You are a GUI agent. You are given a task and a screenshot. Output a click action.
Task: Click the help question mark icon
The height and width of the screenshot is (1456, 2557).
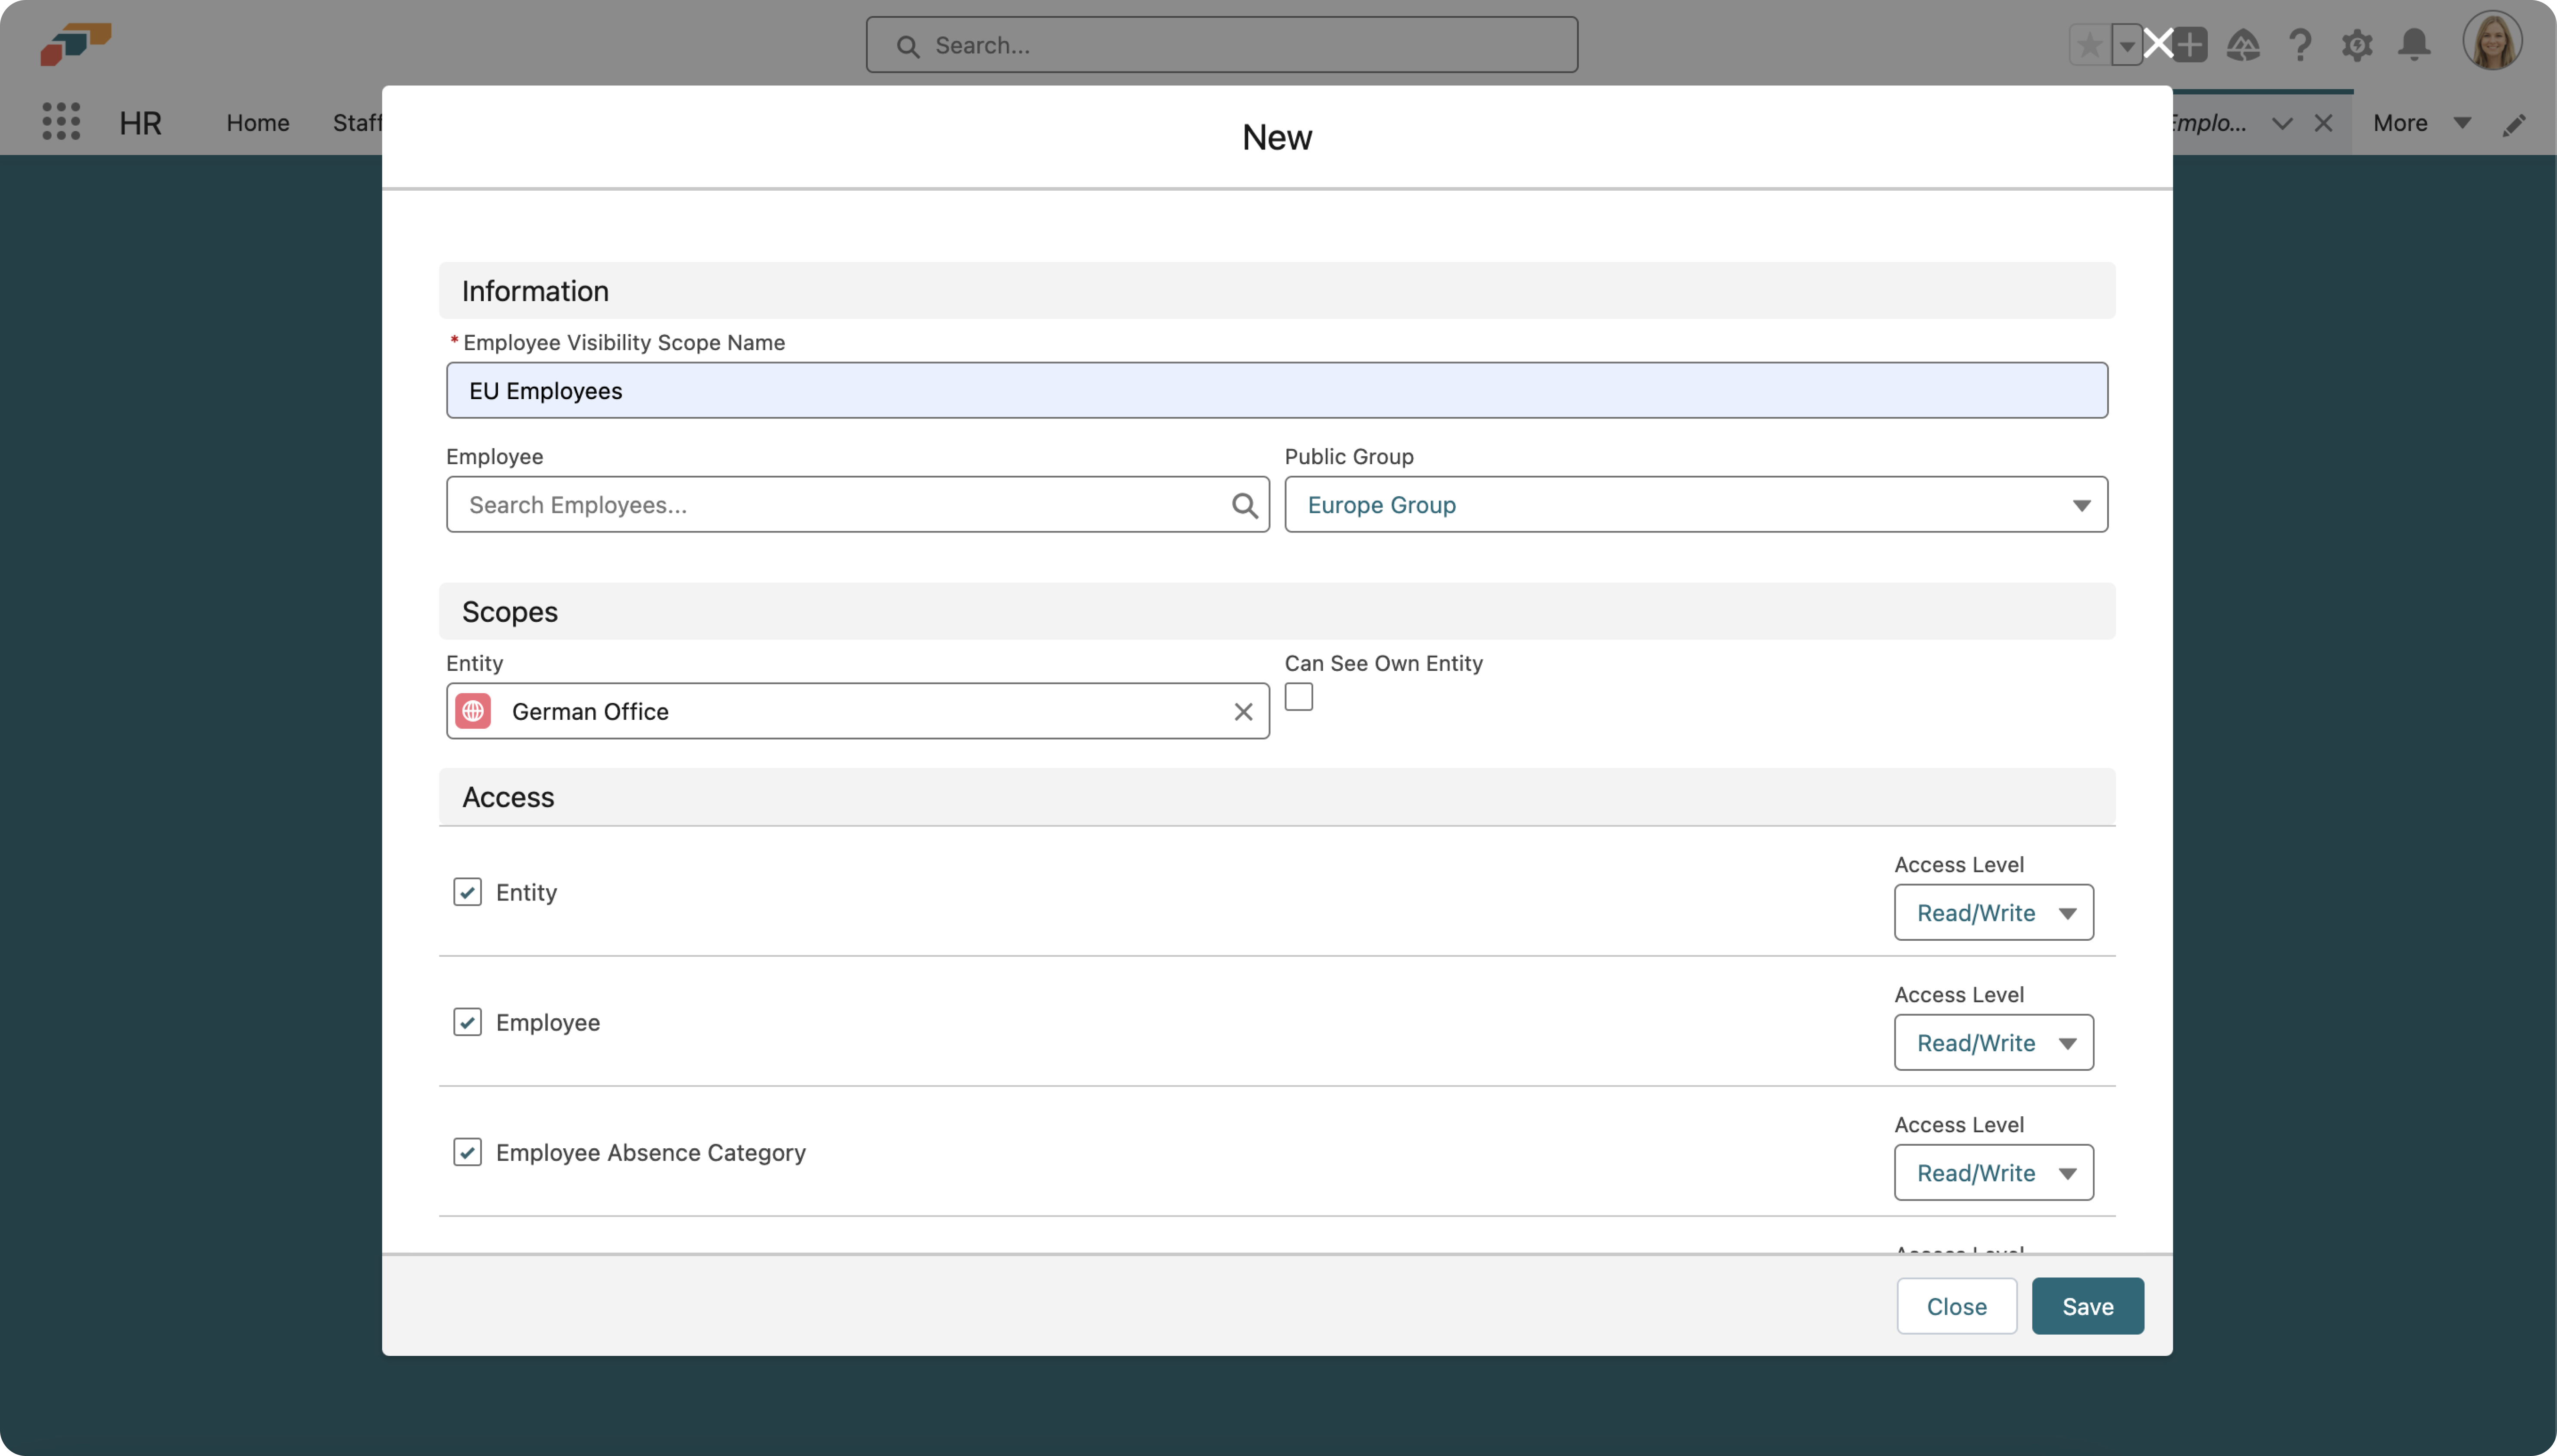(2300, 45)
